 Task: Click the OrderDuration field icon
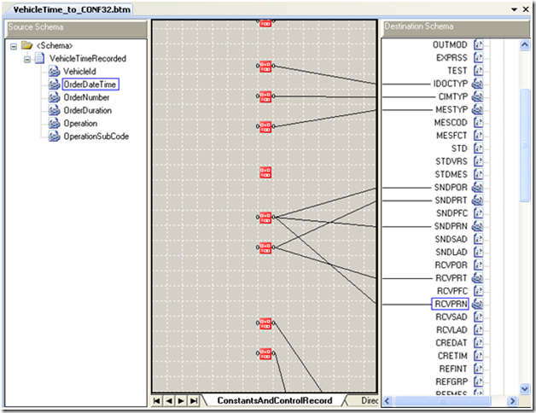54,110
